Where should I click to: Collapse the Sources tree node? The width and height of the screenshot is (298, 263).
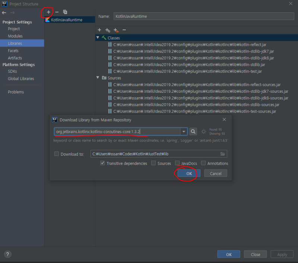[98, 78]
